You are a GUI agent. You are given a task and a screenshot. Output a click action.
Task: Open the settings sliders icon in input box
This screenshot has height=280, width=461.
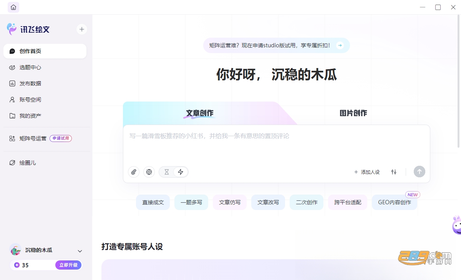click(394, 172)
